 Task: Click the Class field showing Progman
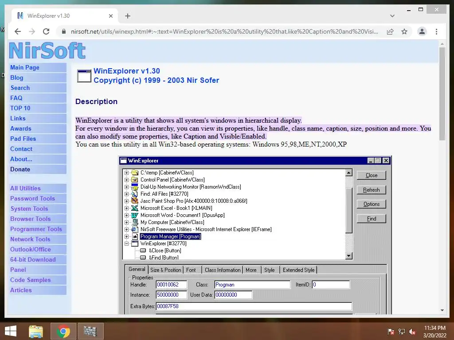[252, 285]
